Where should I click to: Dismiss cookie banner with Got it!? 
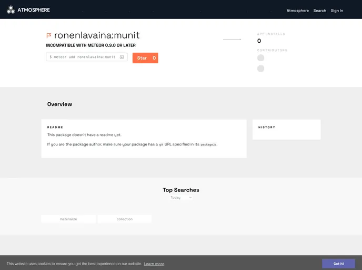(x=338, y=264)
